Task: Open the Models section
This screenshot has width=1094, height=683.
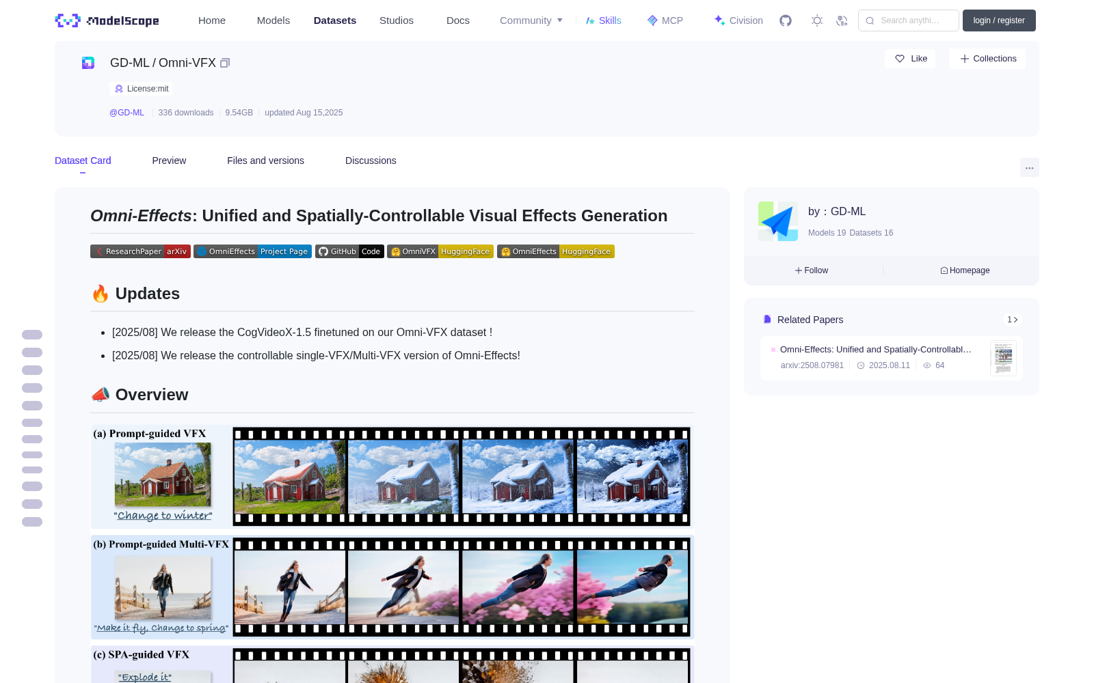Action: 273,20
